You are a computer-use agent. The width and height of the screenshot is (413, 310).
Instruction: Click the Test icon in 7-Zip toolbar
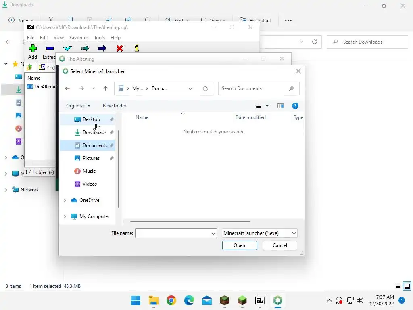(x=67, y=48)
